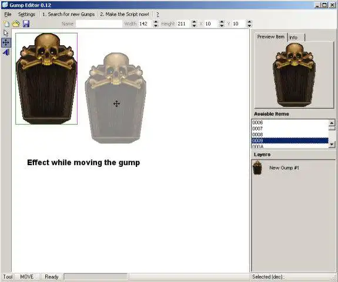Viewport: 338px width, 282px height.
Task: Open a gump file via folder icon
Action: click(16, 23)
